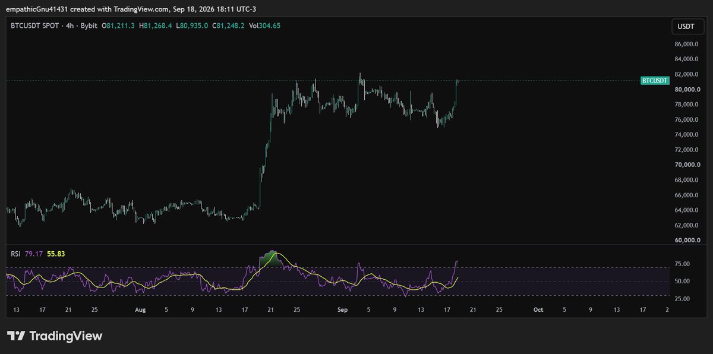Click the Aug month label on time axis

(x=140, y=309)
